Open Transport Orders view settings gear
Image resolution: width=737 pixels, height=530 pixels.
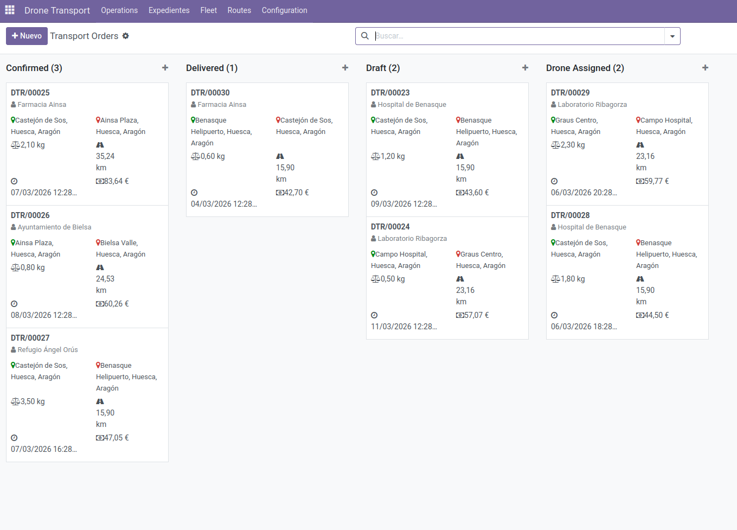click(126, 36)
